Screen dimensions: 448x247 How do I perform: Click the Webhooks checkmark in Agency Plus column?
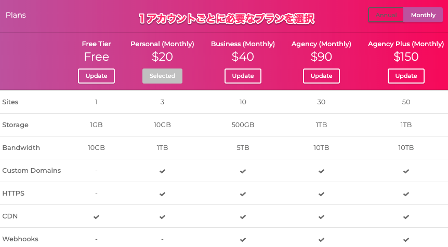(x=406, y=240)
